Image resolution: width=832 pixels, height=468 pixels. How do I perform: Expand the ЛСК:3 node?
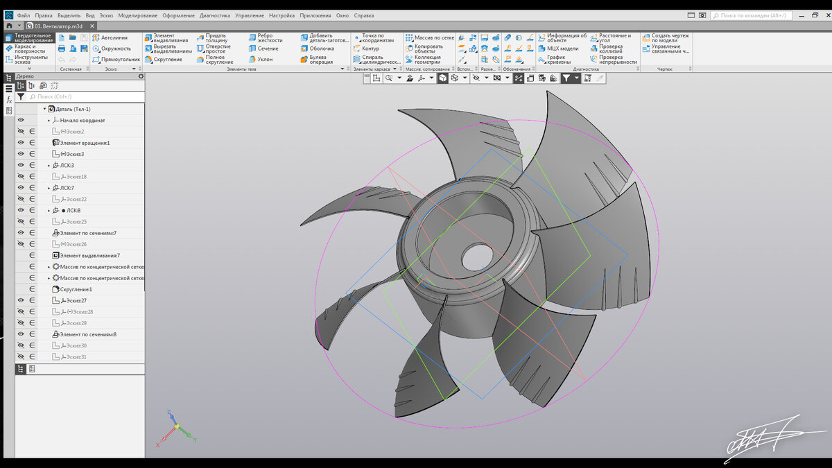[x=49, y=165]
